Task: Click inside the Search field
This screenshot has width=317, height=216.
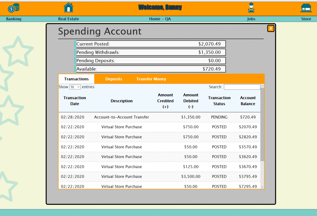Action: click(242, 87)
